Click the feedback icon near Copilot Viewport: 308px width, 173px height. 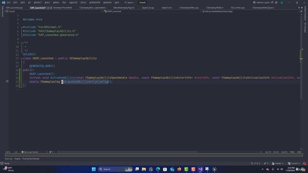(276, 2)
